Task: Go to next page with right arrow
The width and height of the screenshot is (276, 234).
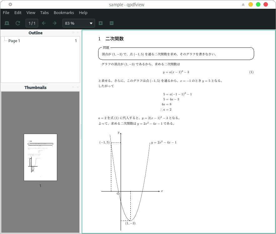Action: coord(55,23)
